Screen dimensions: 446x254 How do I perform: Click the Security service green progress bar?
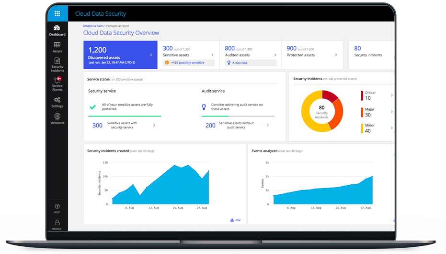(x=125, y=116)
